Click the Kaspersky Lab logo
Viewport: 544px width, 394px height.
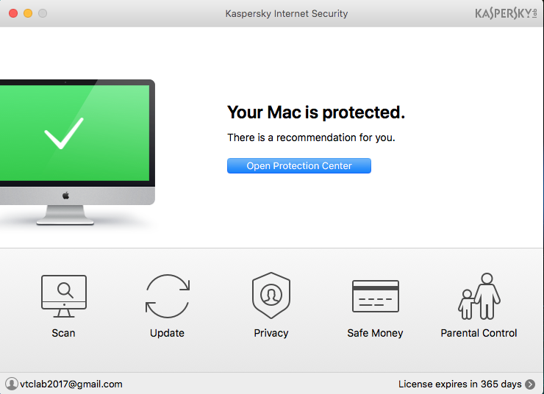pos(507,13)
